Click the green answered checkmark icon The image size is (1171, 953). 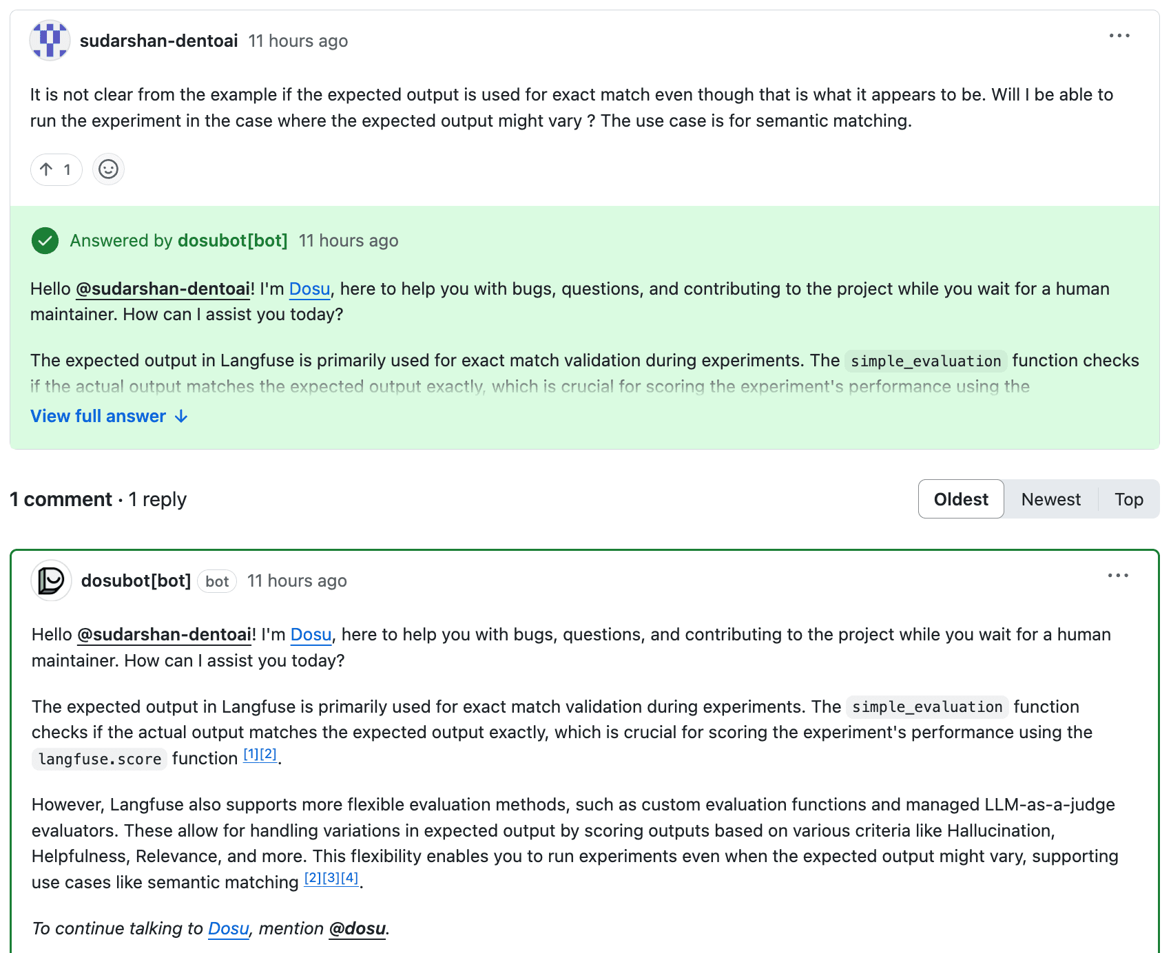point(45,241)
